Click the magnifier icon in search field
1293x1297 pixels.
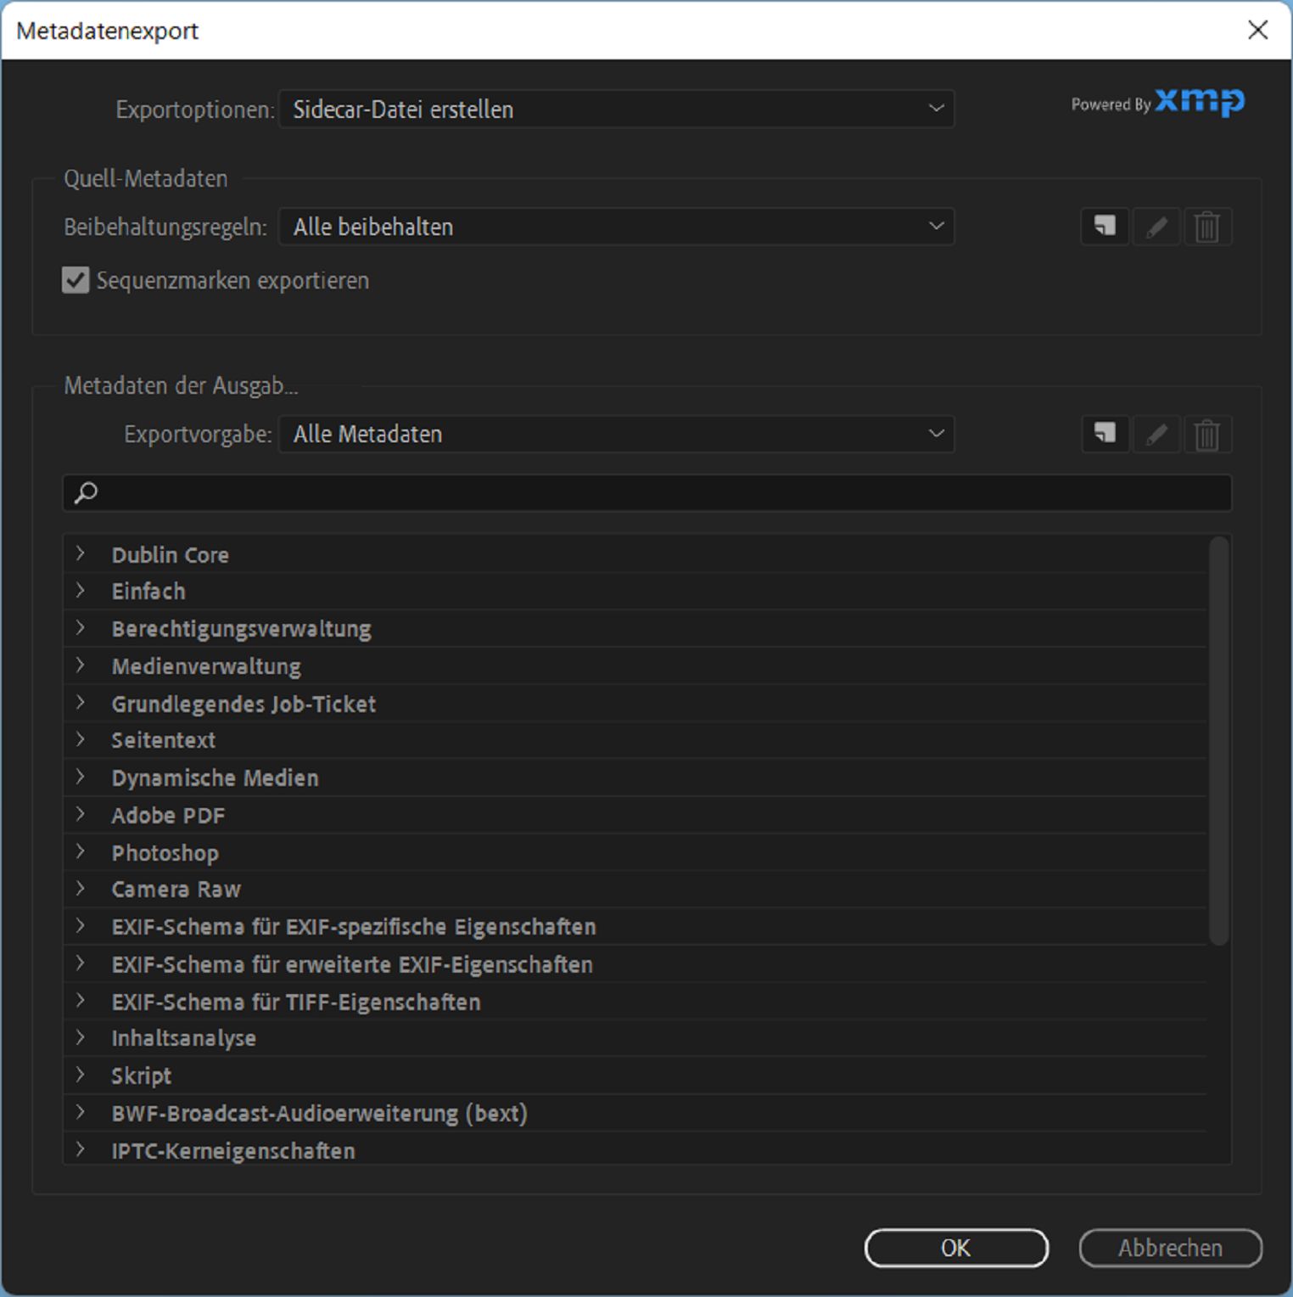coord(86,493)
